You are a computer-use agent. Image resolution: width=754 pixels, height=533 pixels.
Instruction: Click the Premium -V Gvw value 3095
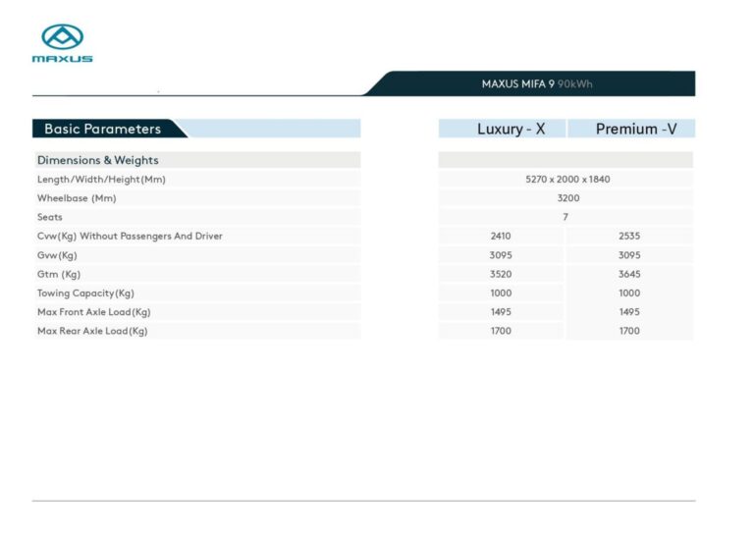629,255
